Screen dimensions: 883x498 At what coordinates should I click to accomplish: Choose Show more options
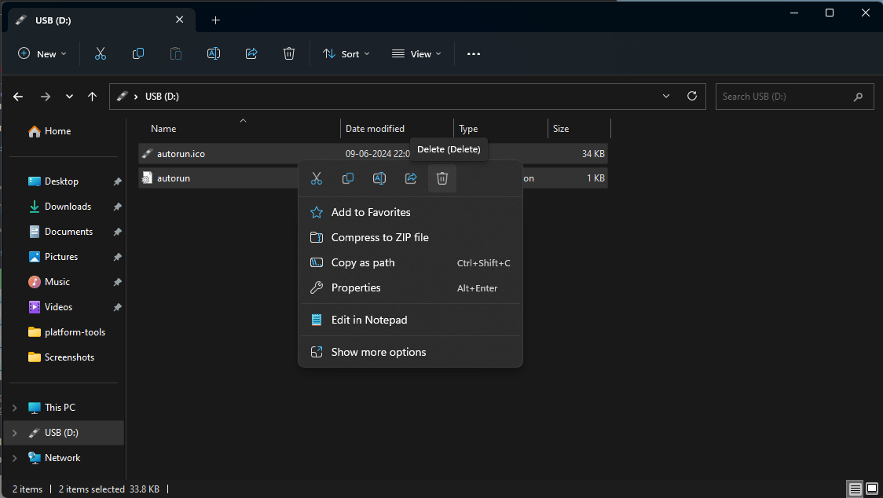(378, 352)
